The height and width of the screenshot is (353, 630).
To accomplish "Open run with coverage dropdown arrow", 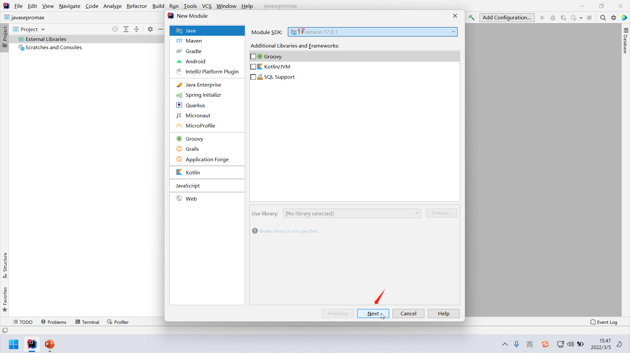I will (x=581, y=18).
